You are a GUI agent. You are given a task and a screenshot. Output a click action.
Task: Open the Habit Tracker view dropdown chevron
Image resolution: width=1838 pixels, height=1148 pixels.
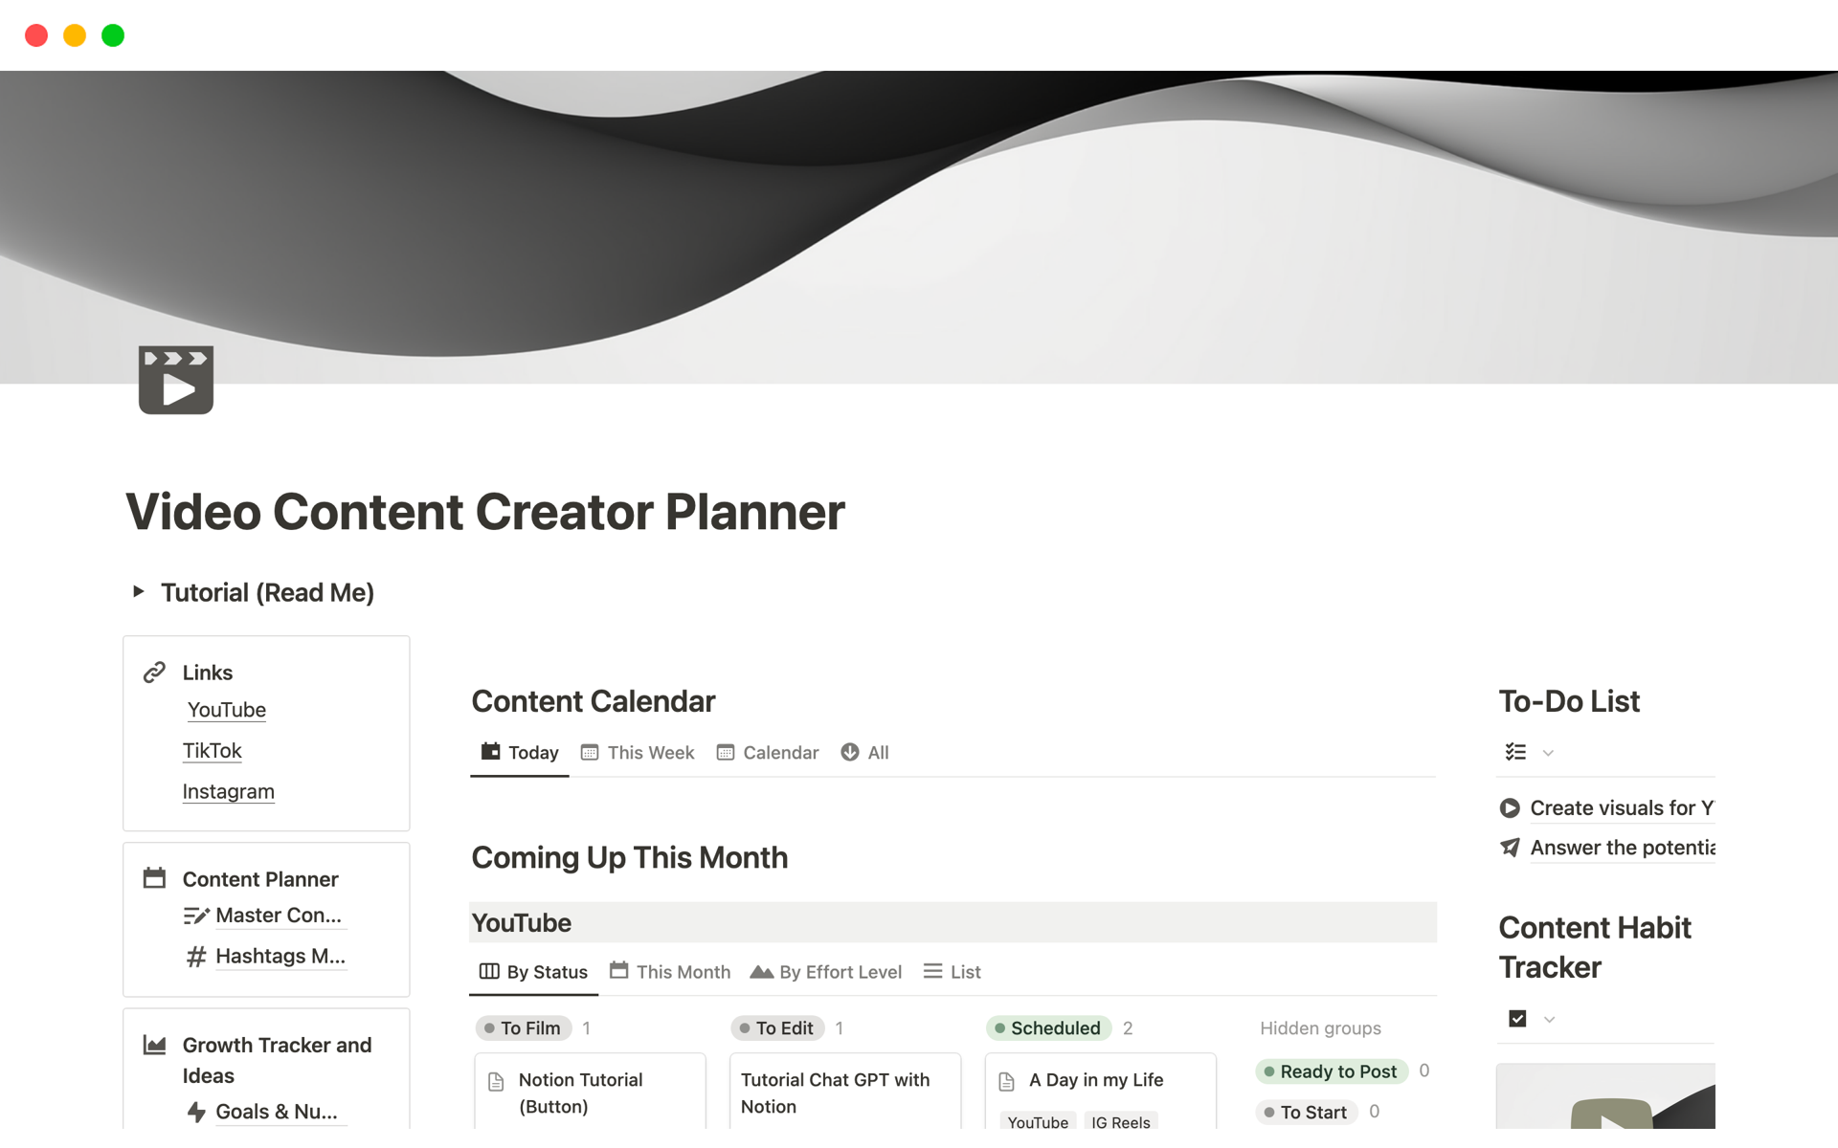point(1549,1020)
